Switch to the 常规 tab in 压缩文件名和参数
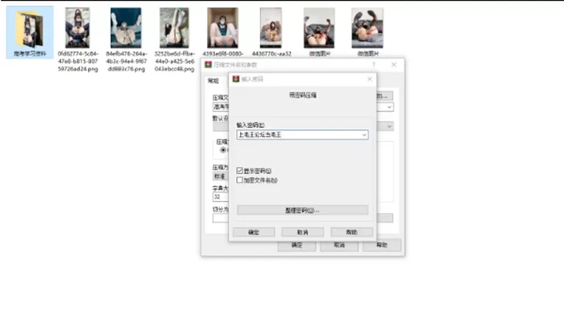The width and height of the screenshot is (564, 311). [213, 81]
